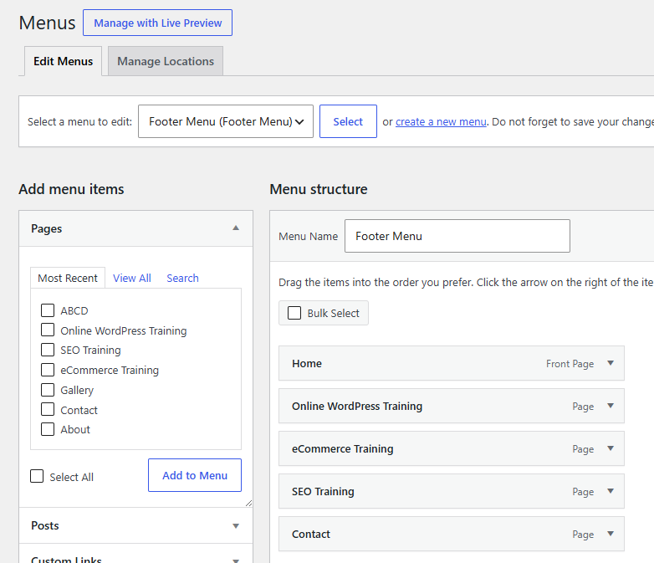Screen dimensions: 654x563
Task: Click Manage with Live Preview button
Action: (x=158, y=23)
